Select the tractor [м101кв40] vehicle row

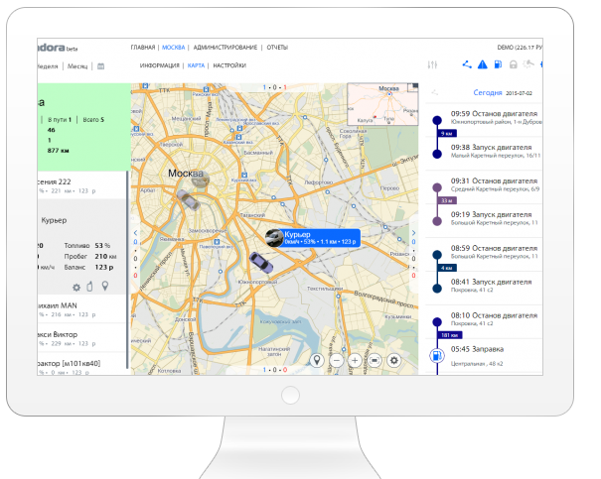coord(82,365)
